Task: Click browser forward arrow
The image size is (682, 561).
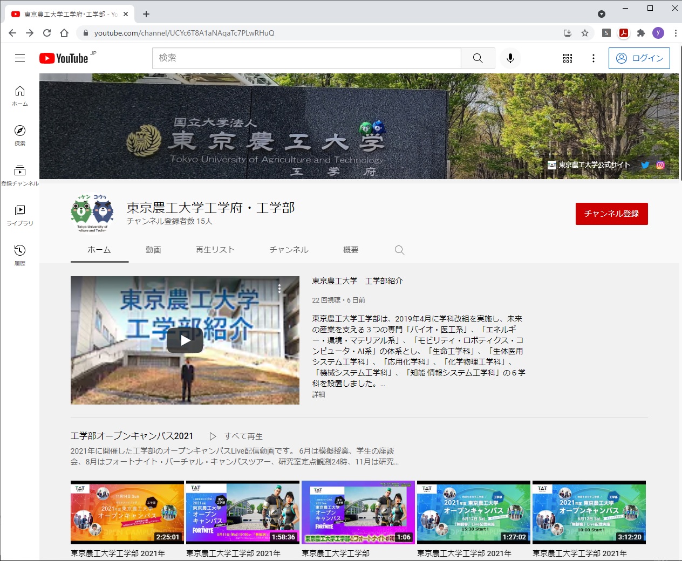Action: point(30,33)
